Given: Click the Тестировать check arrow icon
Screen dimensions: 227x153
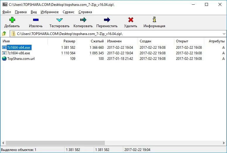Looking at the screenshot, I should [x=59, y=20].
